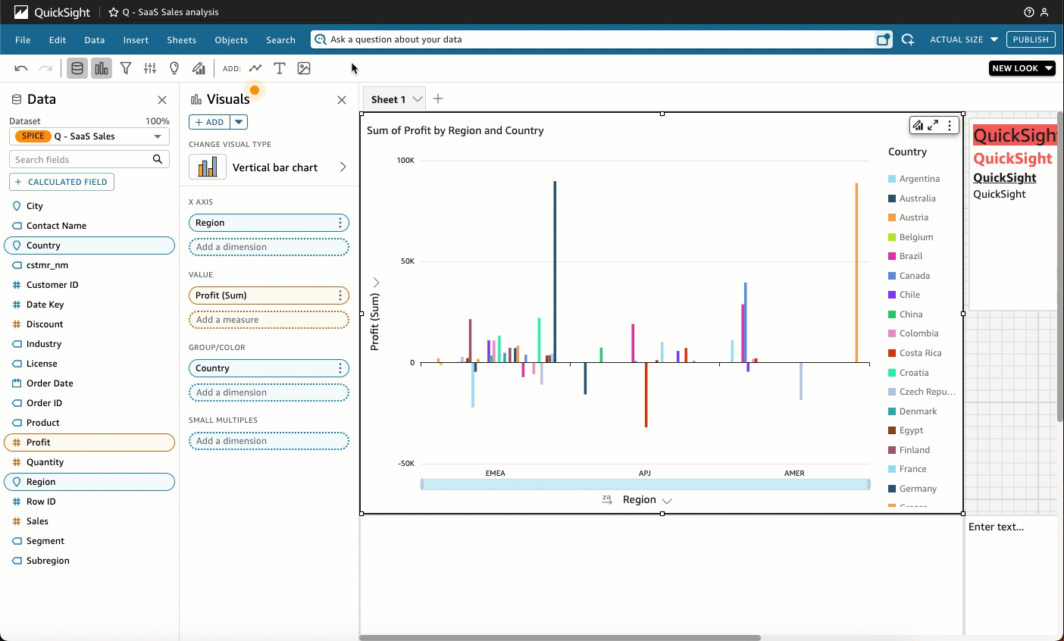Screen dimensions: 1064x641
Task: Click the Undo arrow icon
Action: pos(21,68)
